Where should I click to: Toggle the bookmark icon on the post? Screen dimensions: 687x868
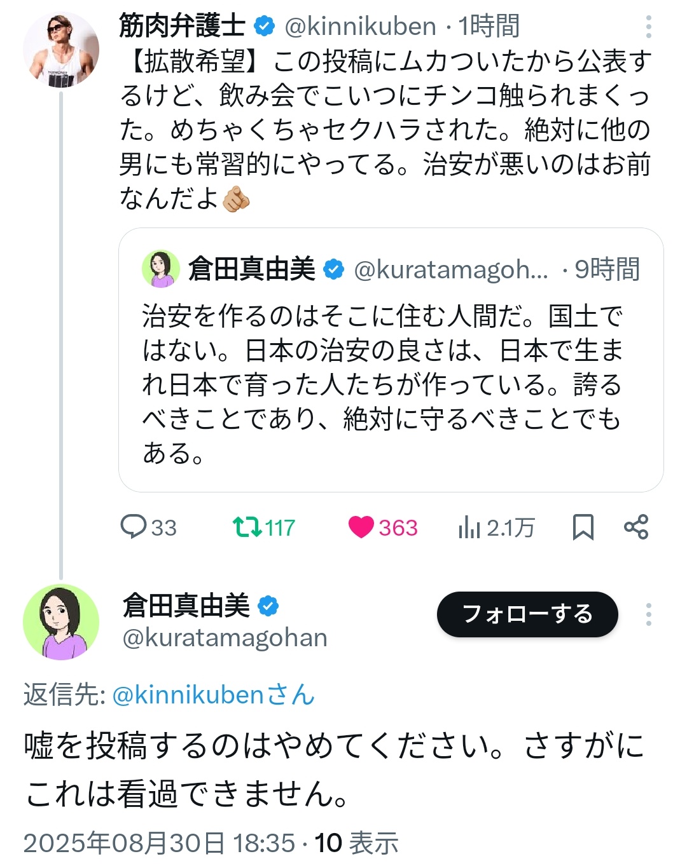[x=583, y=527]
